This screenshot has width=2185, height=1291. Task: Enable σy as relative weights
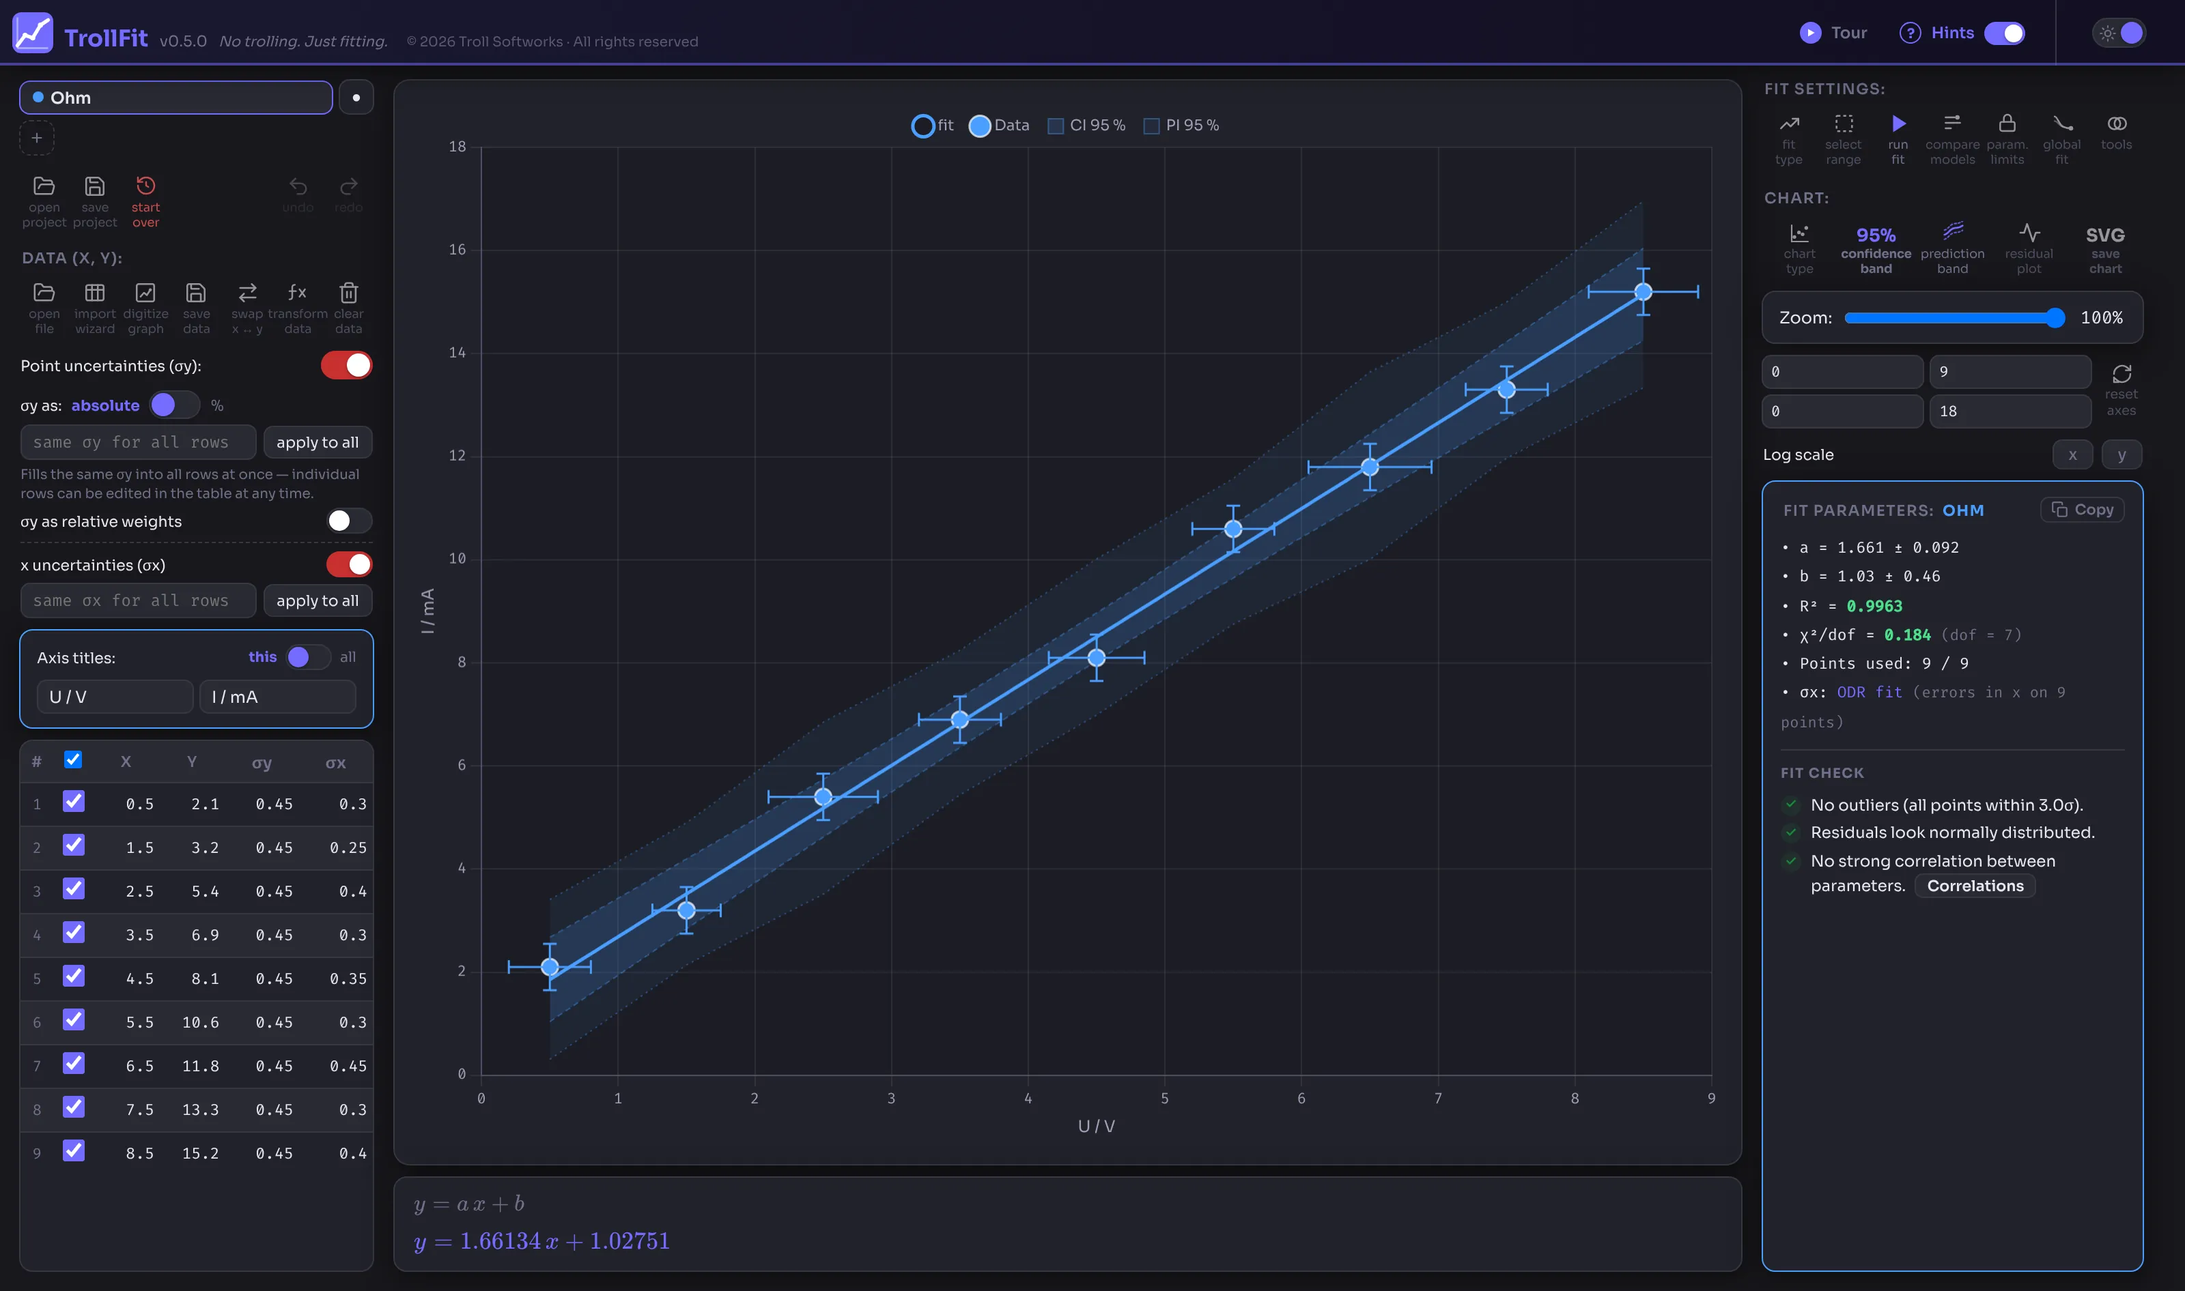pos(349,520)
